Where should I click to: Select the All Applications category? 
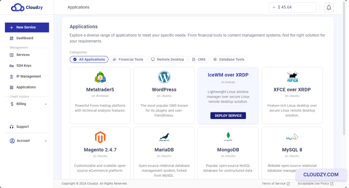click(x=89, y=59)
